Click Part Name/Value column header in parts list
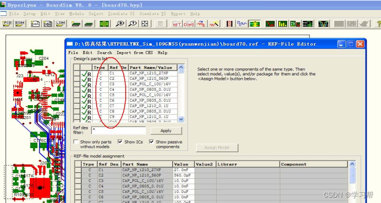 [153, 68]
